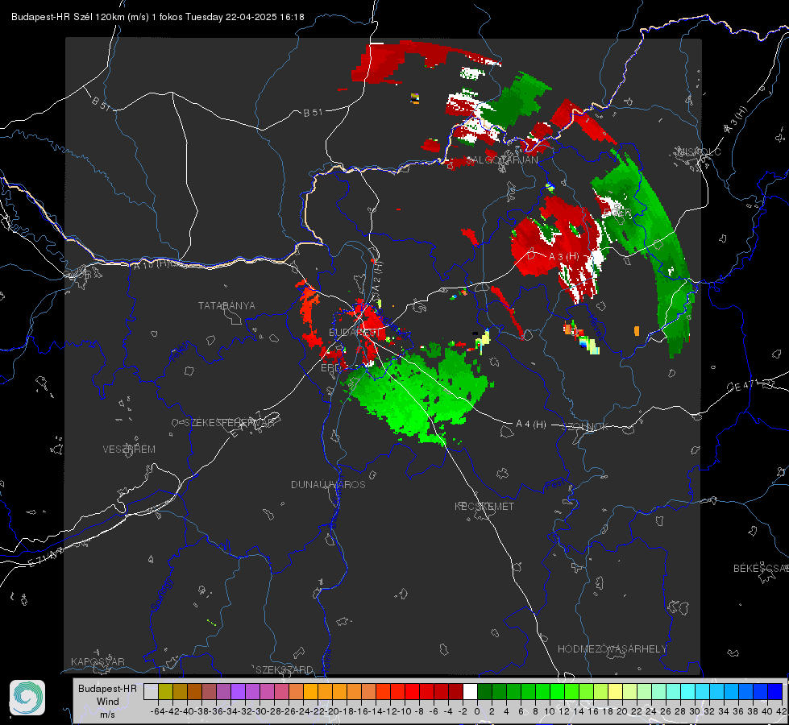
Task: Select the bright red swatch between -10 and -8
Action: pyautogui.click(x=412, y=691)
